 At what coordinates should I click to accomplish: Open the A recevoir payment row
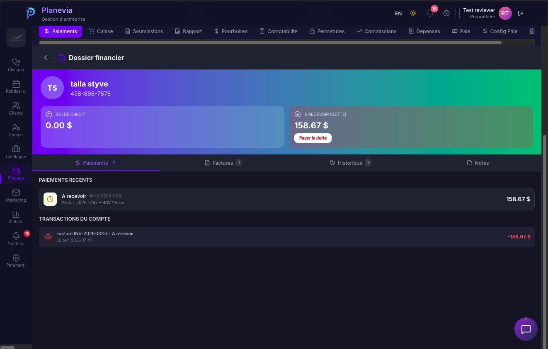click(x=287, y=199)
